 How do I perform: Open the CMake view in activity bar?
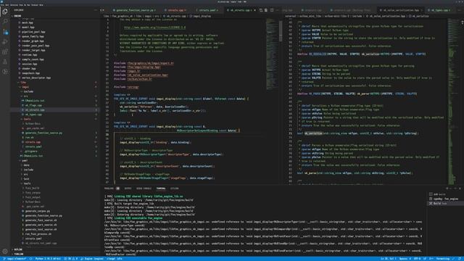pos(5,72)
